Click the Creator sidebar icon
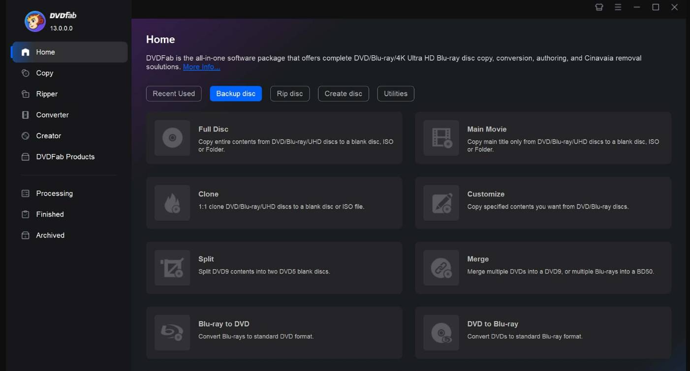690x371 pixels. [26, 136]
